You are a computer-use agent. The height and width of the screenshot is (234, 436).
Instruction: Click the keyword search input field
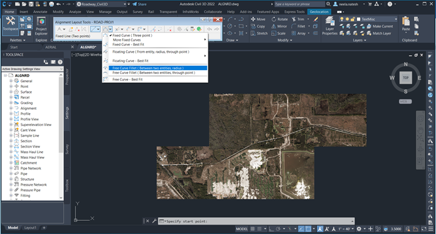299,4
